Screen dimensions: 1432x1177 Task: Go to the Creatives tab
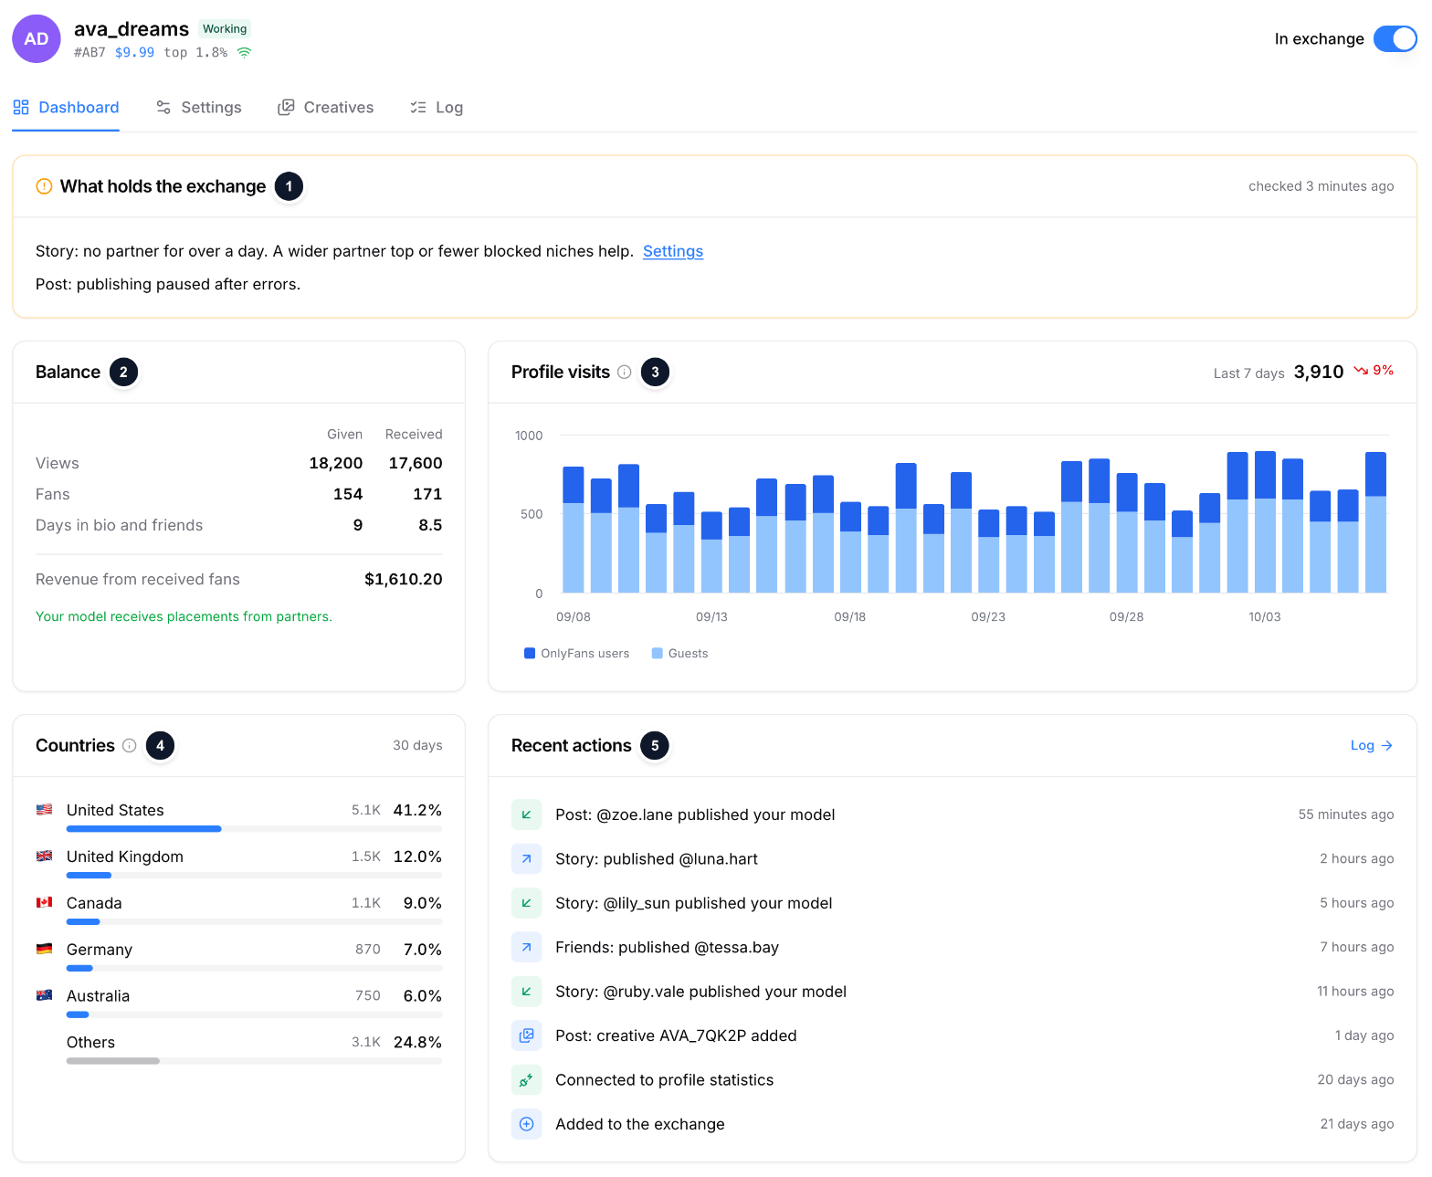pyautogui.click(x=325, y=108)
